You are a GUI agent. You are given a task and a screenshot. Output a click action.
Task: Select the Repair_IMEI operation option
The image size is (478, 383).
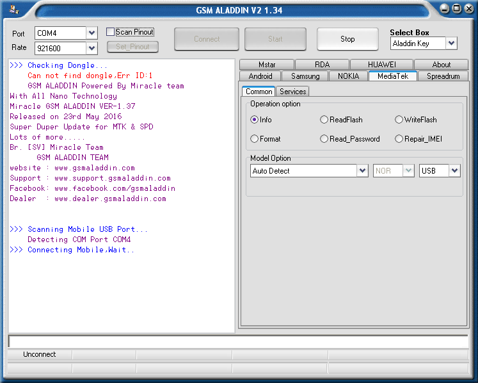[x=399, y=139]
